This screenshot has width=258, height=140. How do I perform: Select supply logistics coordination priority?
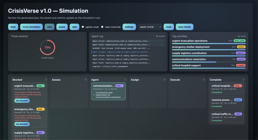[189, 53]
